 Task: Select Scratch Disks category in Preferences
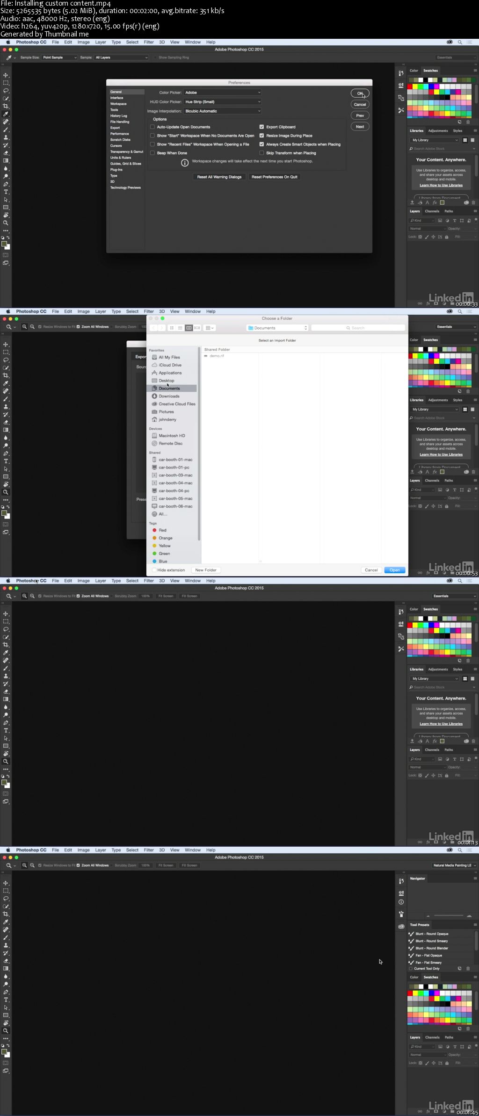(x=121, y=140)
